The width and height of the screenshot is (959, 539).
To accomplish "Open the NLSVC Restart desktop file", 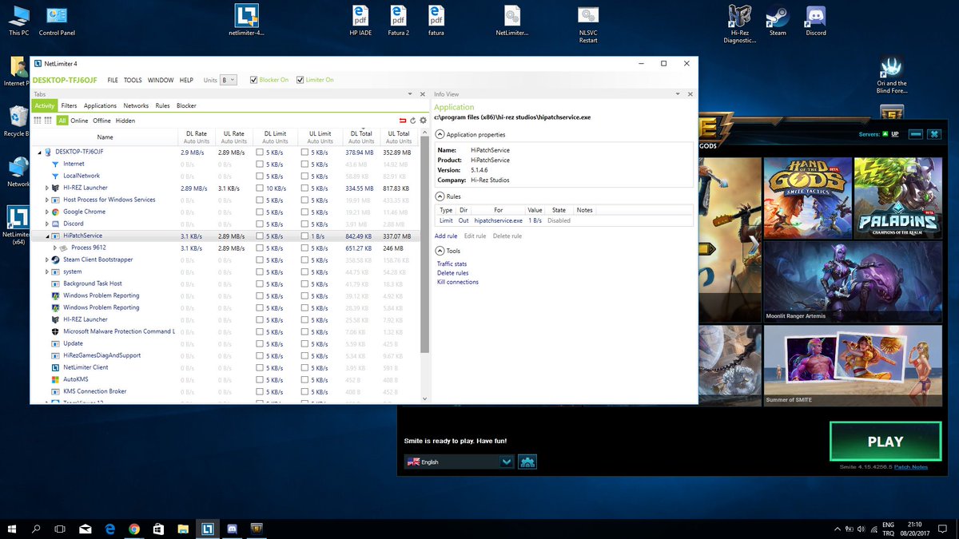I will (x=589, y=23).
